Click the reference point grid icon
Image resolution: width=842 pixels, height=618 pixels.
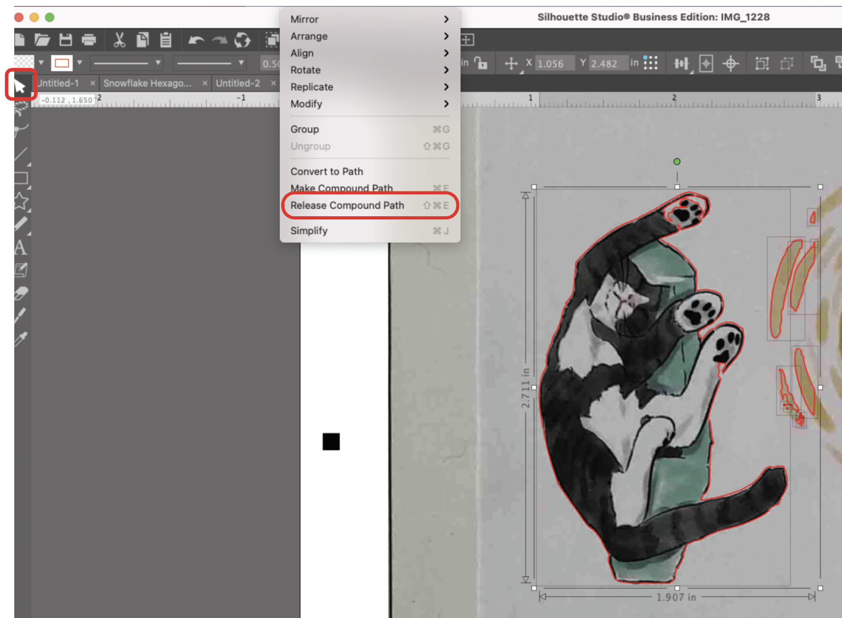point(650,62)
